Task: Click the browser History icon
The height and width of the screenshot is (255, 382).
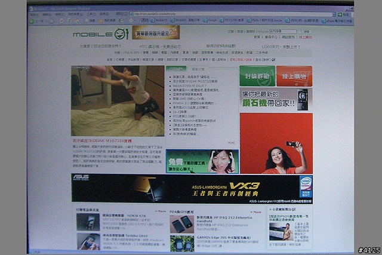Action: (x=121, y=21)
